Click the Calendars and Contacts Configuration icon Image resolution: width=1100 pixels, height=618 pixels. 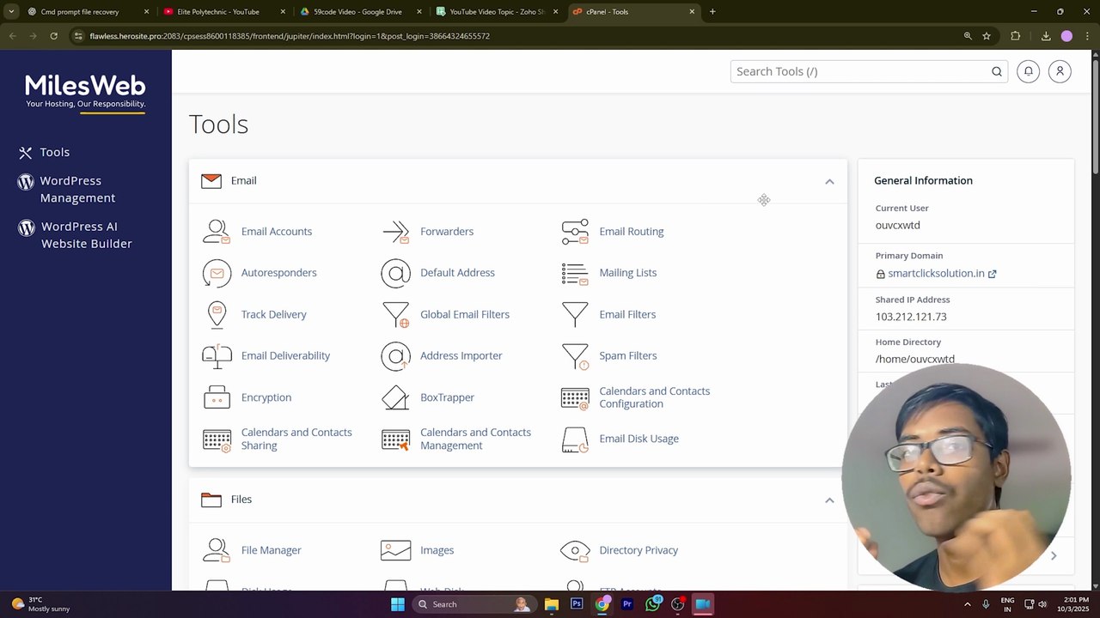[575, 398]
